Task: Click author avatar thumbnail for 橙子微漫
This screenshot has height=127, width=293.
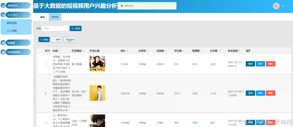Action: 97,64
